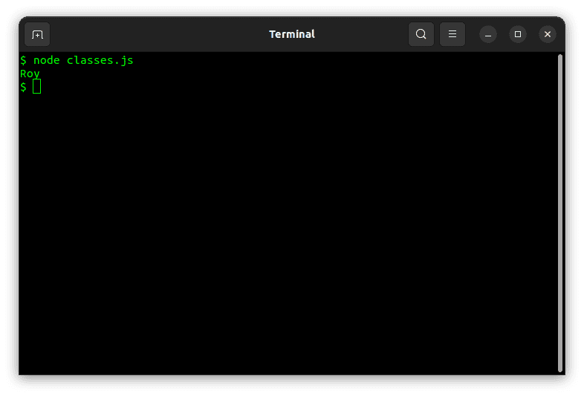Click the 'Roy' output line

(30, 74)
